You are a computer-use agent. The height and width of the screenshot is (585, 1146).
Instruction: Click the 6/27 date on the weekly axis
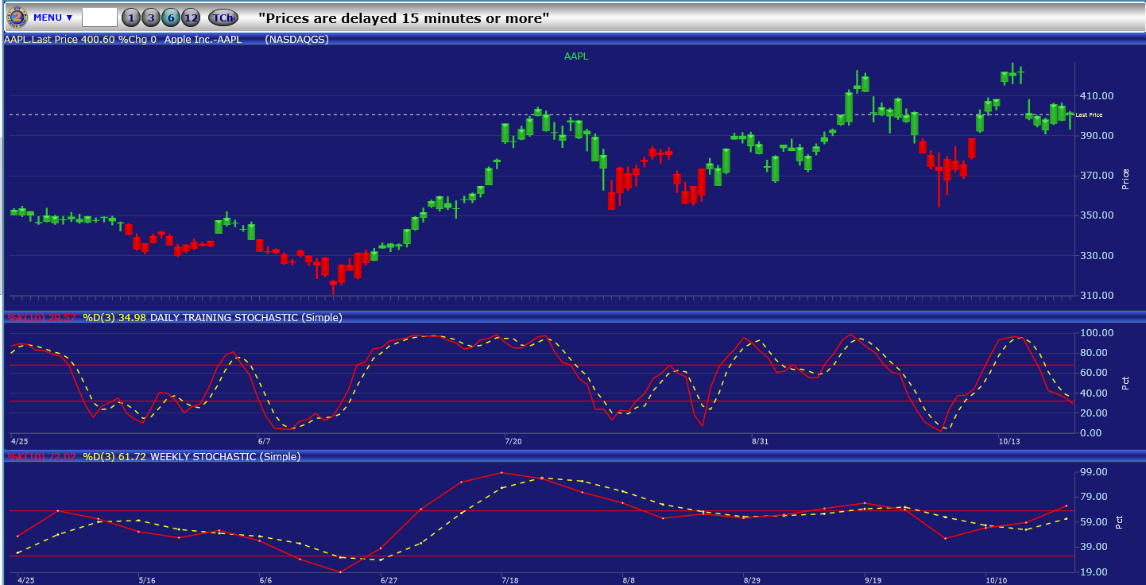[x=389, y=580]
